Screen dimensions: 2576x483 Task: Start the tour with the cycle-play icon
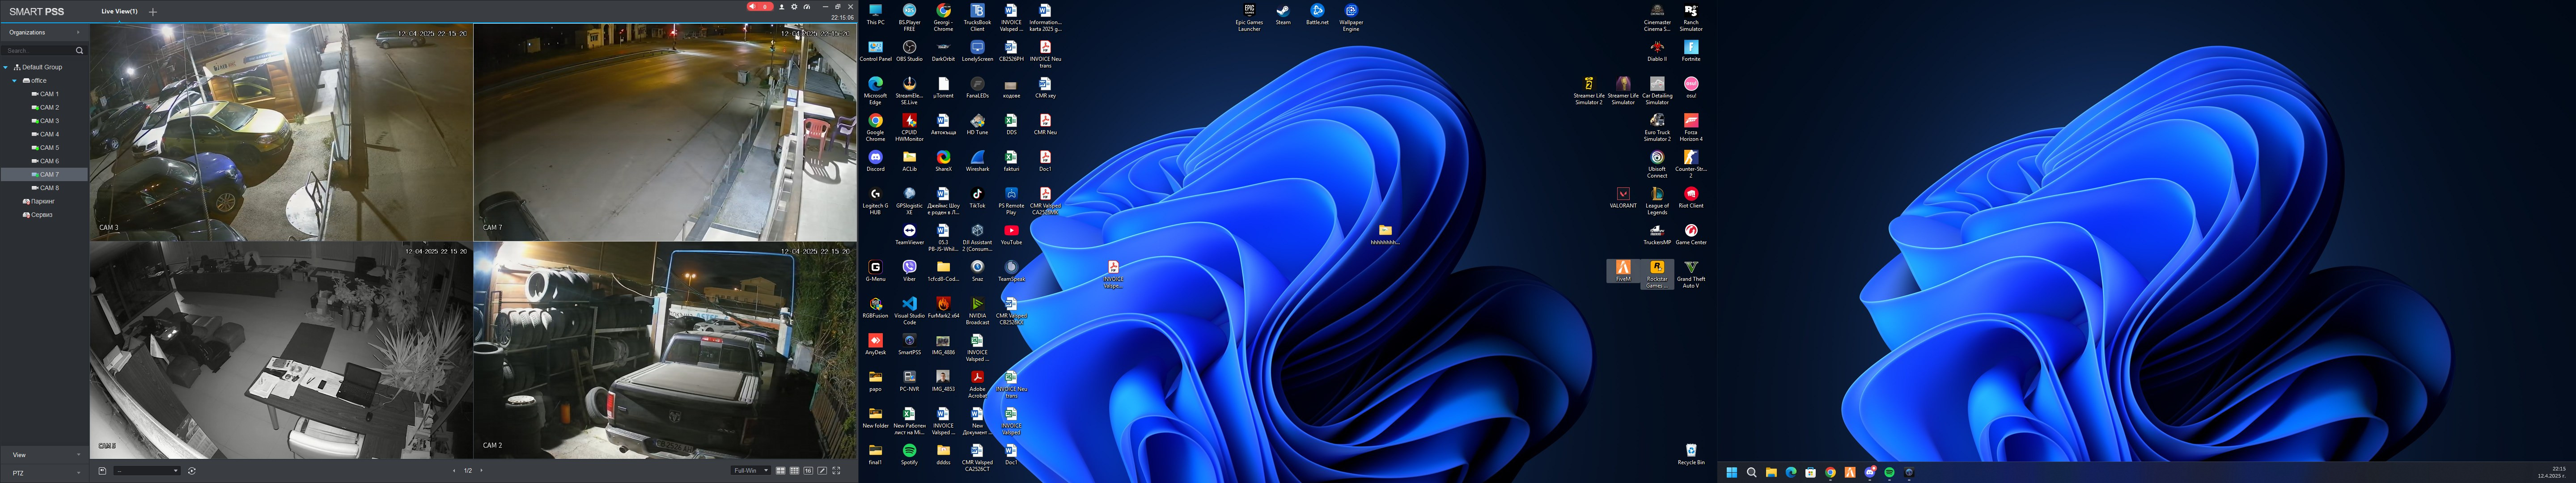(191, 471)
